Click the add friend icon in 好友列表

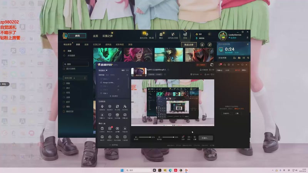tap(234, 58)
